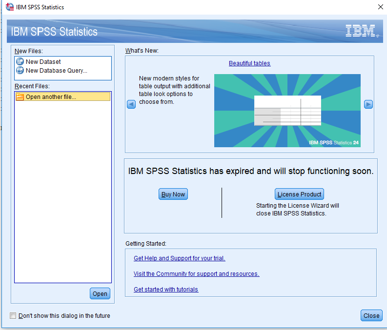The image size is (387, 330).
Task: Open Visit the Community for support link
Action: pos(197,274)
